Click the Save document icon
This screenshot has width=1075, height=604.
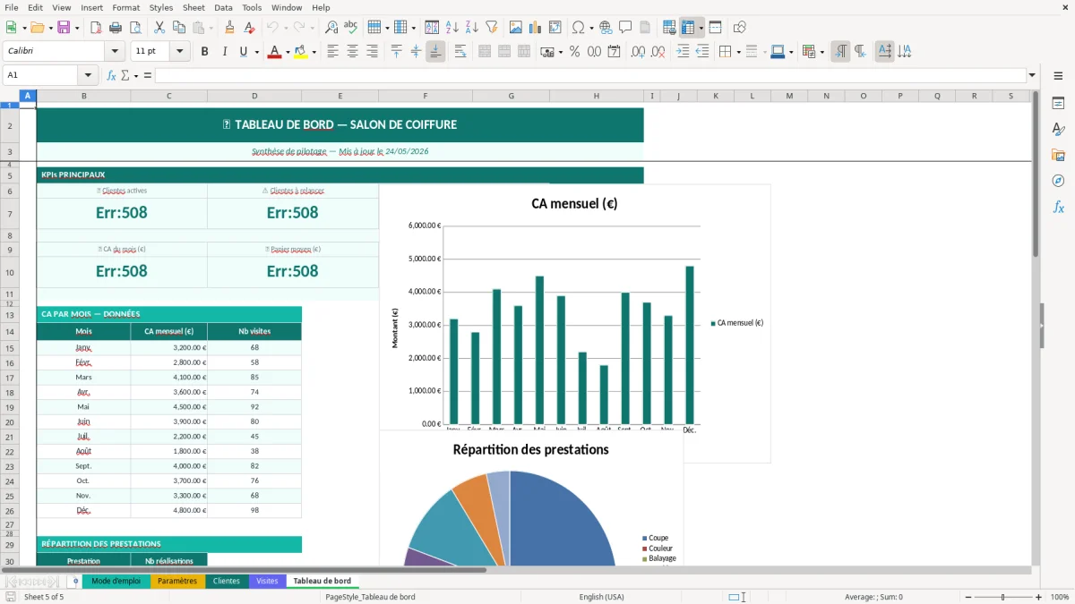coord(64,28)
